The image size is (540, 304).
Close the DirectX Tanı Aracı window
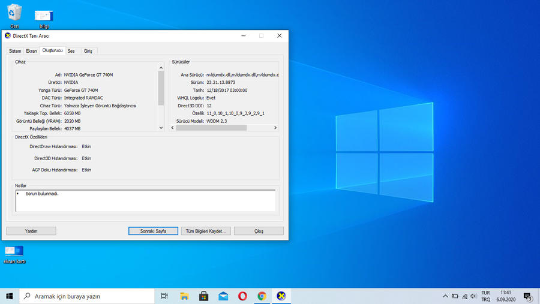tap(279, 36)
